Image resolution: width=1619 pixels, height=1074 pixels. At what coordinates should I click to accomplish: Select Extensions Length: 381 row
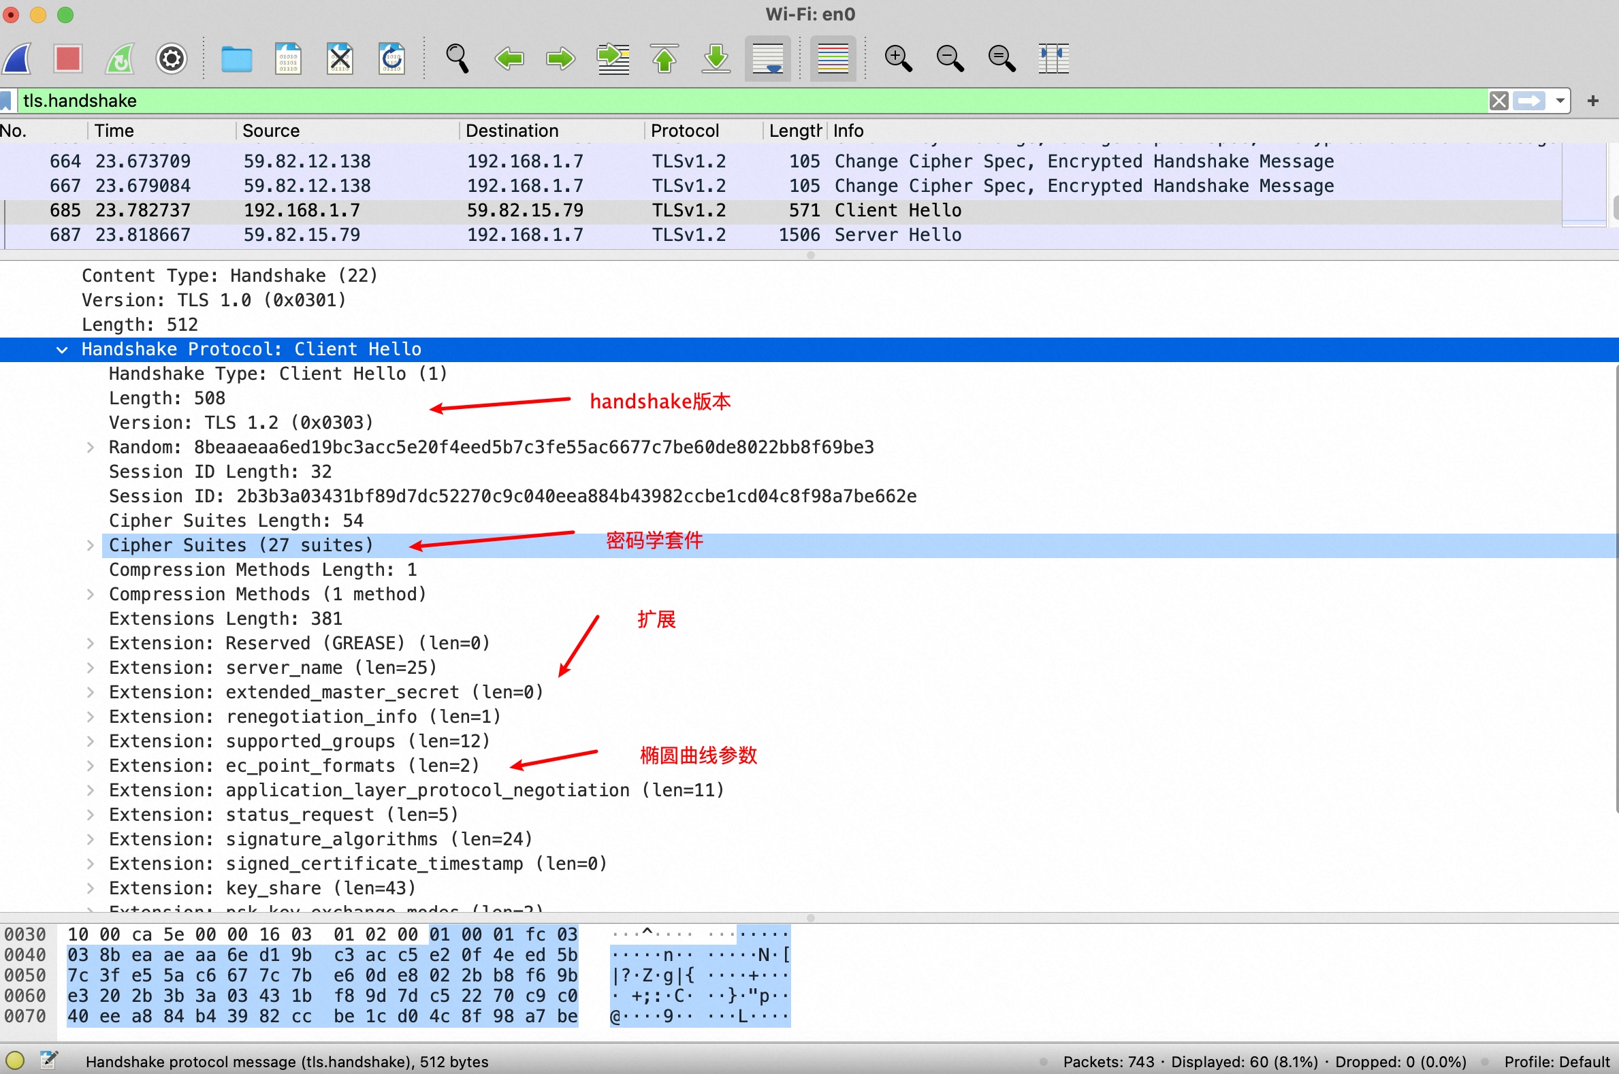[807, 619]
